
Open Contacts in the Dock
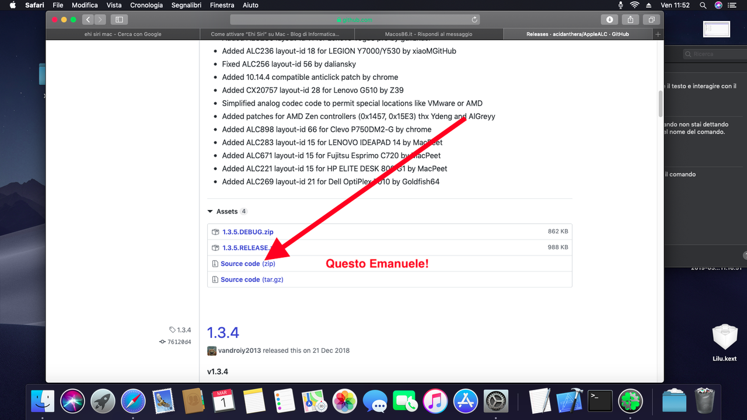[x=193, y=401]
